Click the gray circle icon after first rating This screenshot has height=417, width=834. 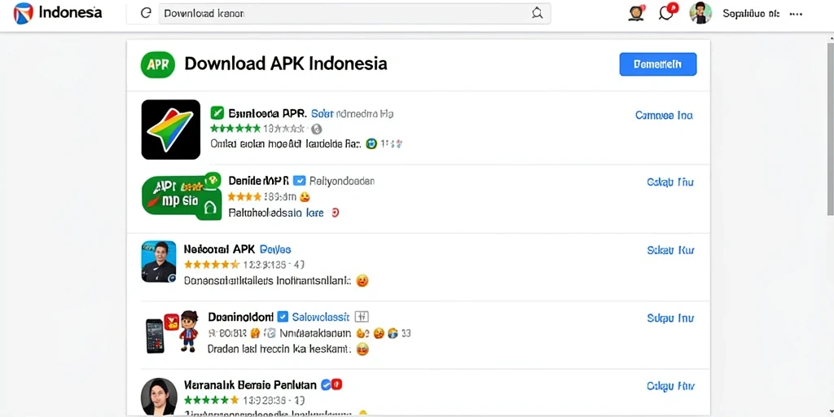(x=316, y=129)
